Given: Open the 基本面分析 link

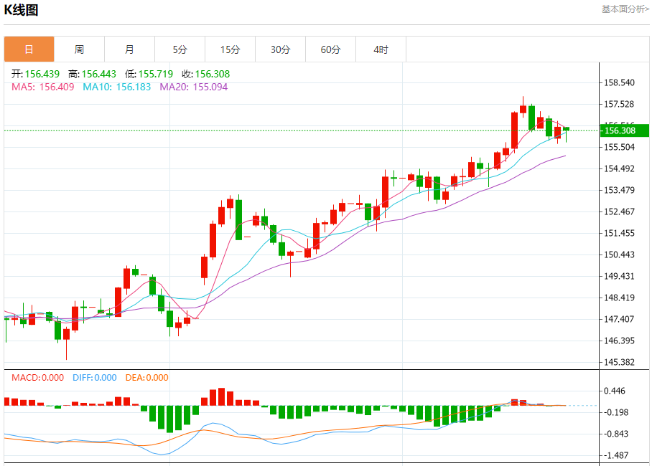Looking at the screenshot, I should [624, 9].
